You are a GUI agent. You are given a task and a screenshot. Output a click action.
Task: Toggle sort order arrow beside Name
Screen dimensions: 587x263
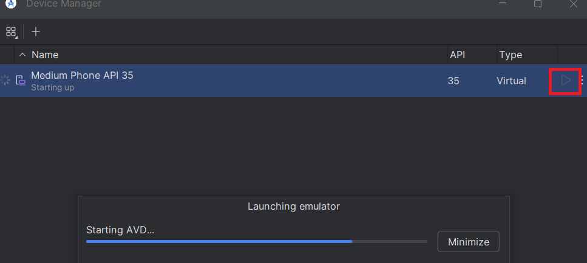tap(22, 55)
